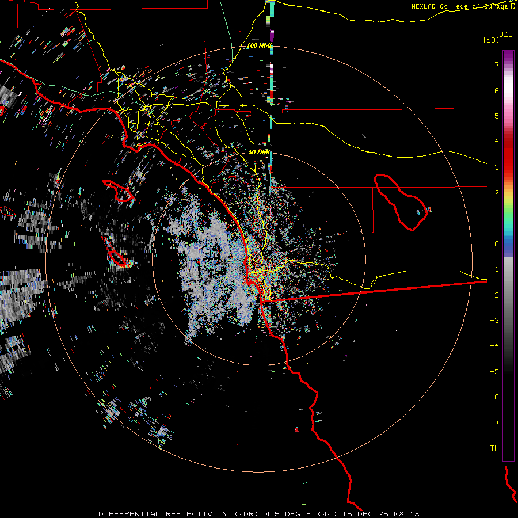This screenshot has width=518, height=518.
Task: Click the [dB] units label
Action: 491,40
